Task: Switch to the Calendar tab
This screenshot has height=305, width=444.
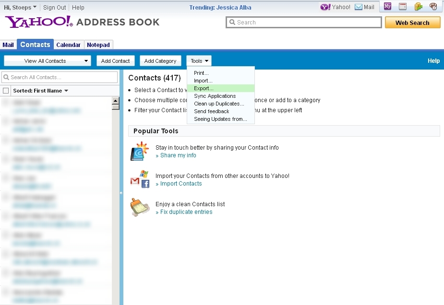Action: (68, 45)
